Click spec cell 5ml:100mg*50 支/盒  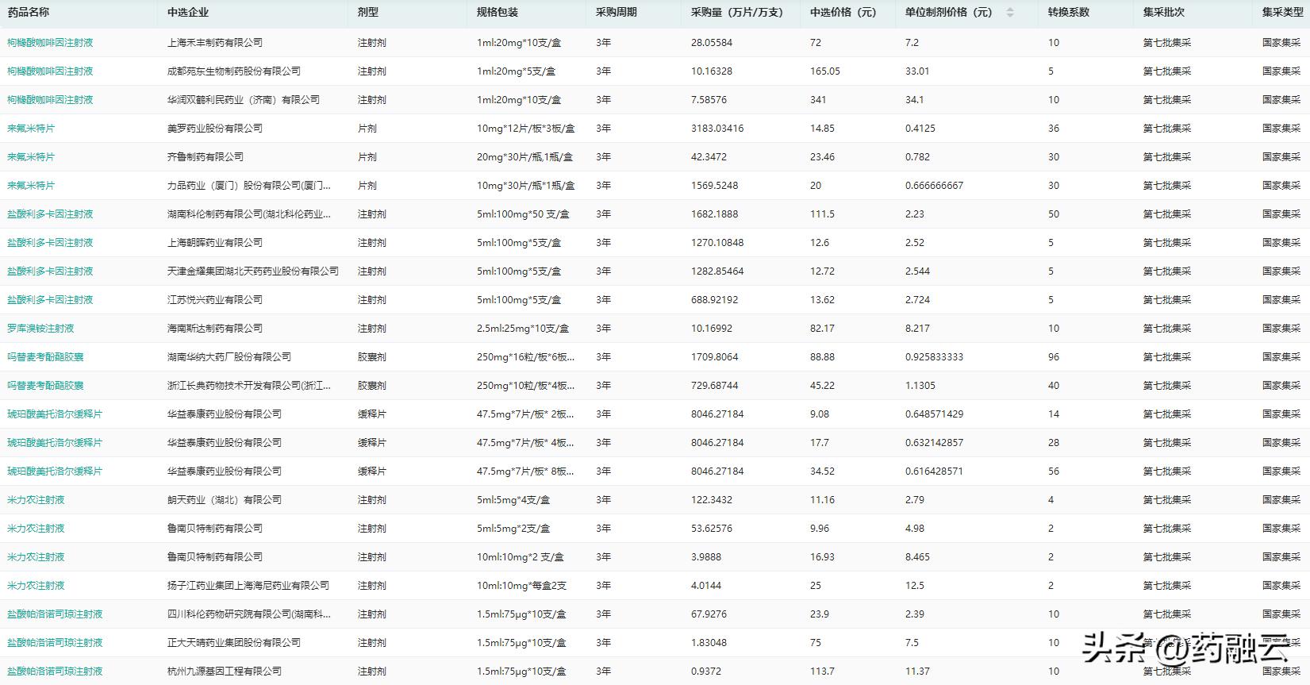click(524, 214)
